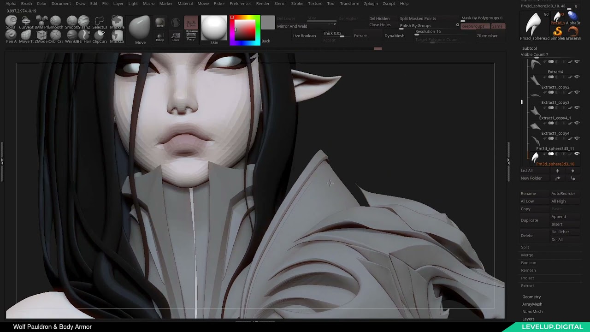Choose the IMM Primitives brush
Viewport: 590px width, 332px height.
pyautogui.click(x=41, y=22)
